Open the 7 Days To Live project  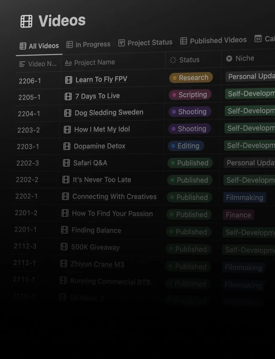tap(97, 96)
